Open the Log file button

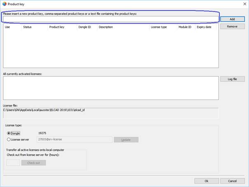(232, 79)
